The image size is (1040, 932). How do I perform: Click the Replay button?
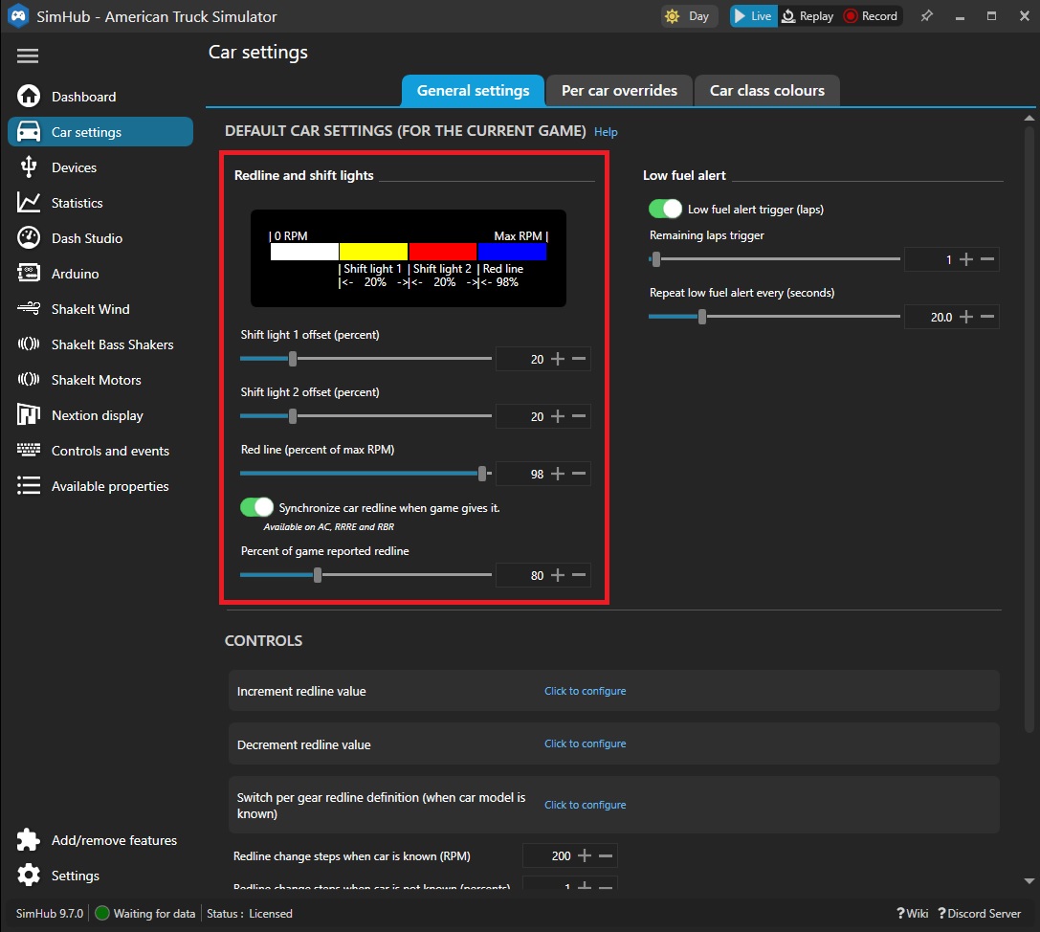point(808,16)
